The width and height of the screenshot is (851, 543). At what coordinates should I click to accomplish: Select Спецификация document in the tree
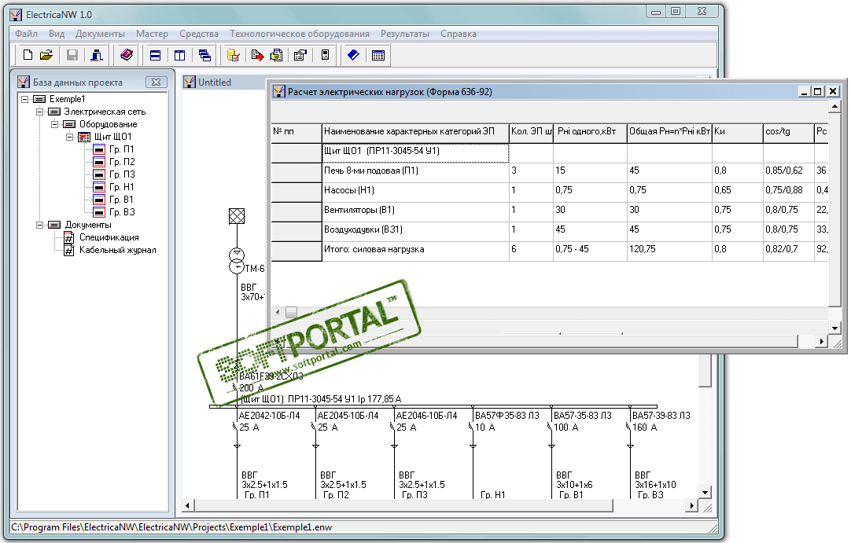[109, 237]
